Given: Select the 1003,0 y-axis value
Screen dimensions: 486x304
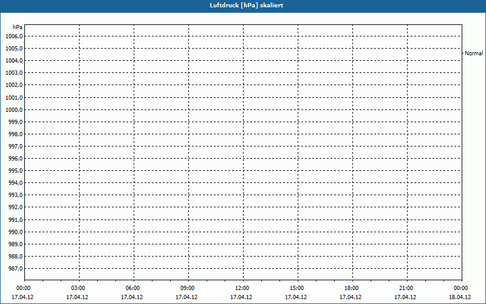Looking at the screenshot, I should click(14, 73).
